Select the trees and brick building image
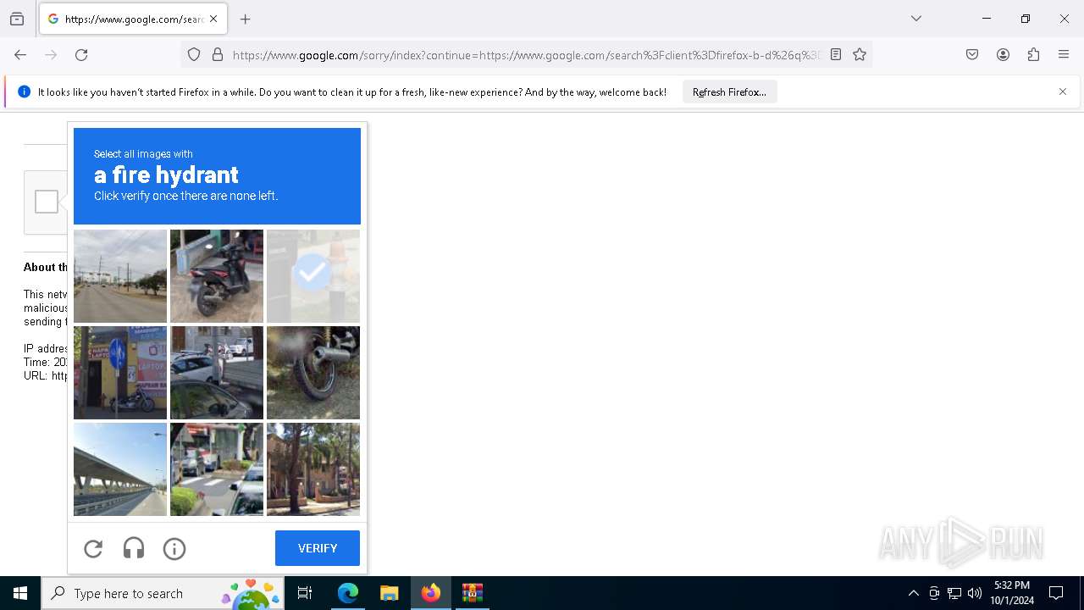This screenshot has height=610, width=1084. pos(313,469)
